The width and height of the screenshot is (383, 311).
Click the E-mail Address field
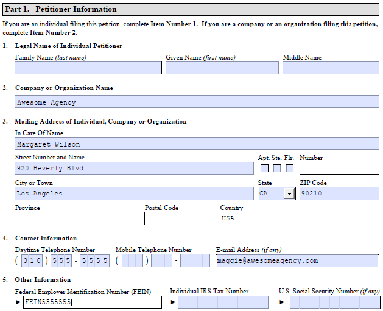(297, 260)
